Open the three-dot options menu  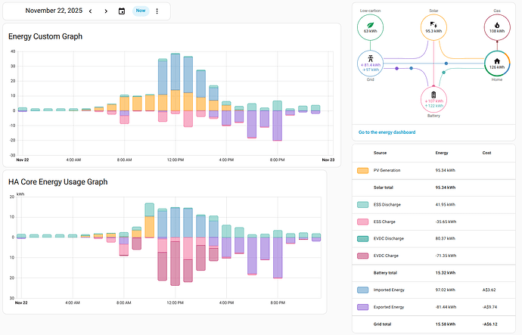157,11
